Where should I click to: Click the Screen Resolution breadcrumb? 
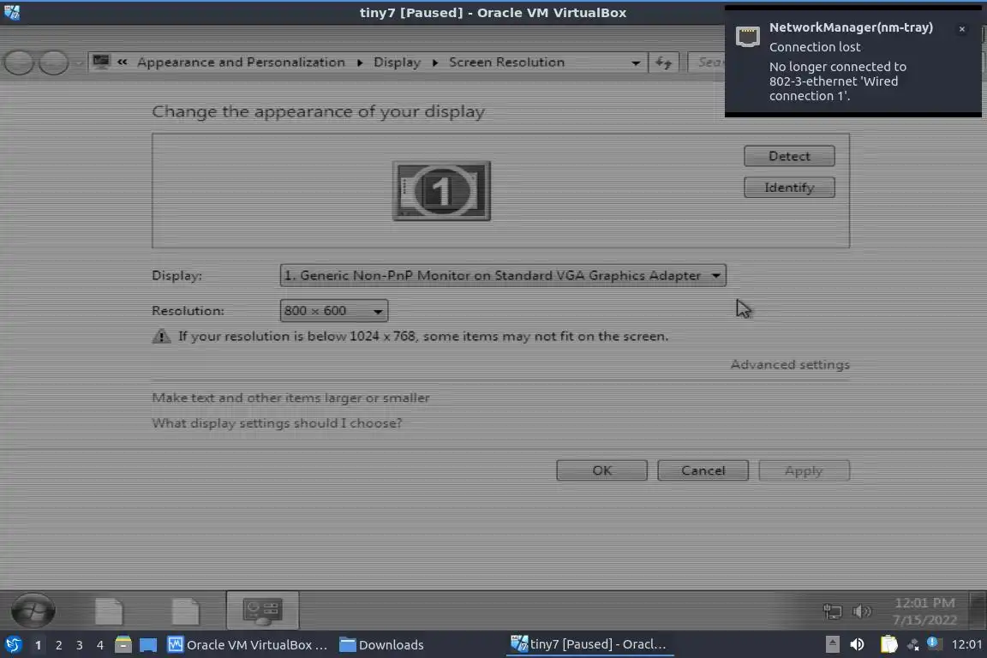click(506, 63)
